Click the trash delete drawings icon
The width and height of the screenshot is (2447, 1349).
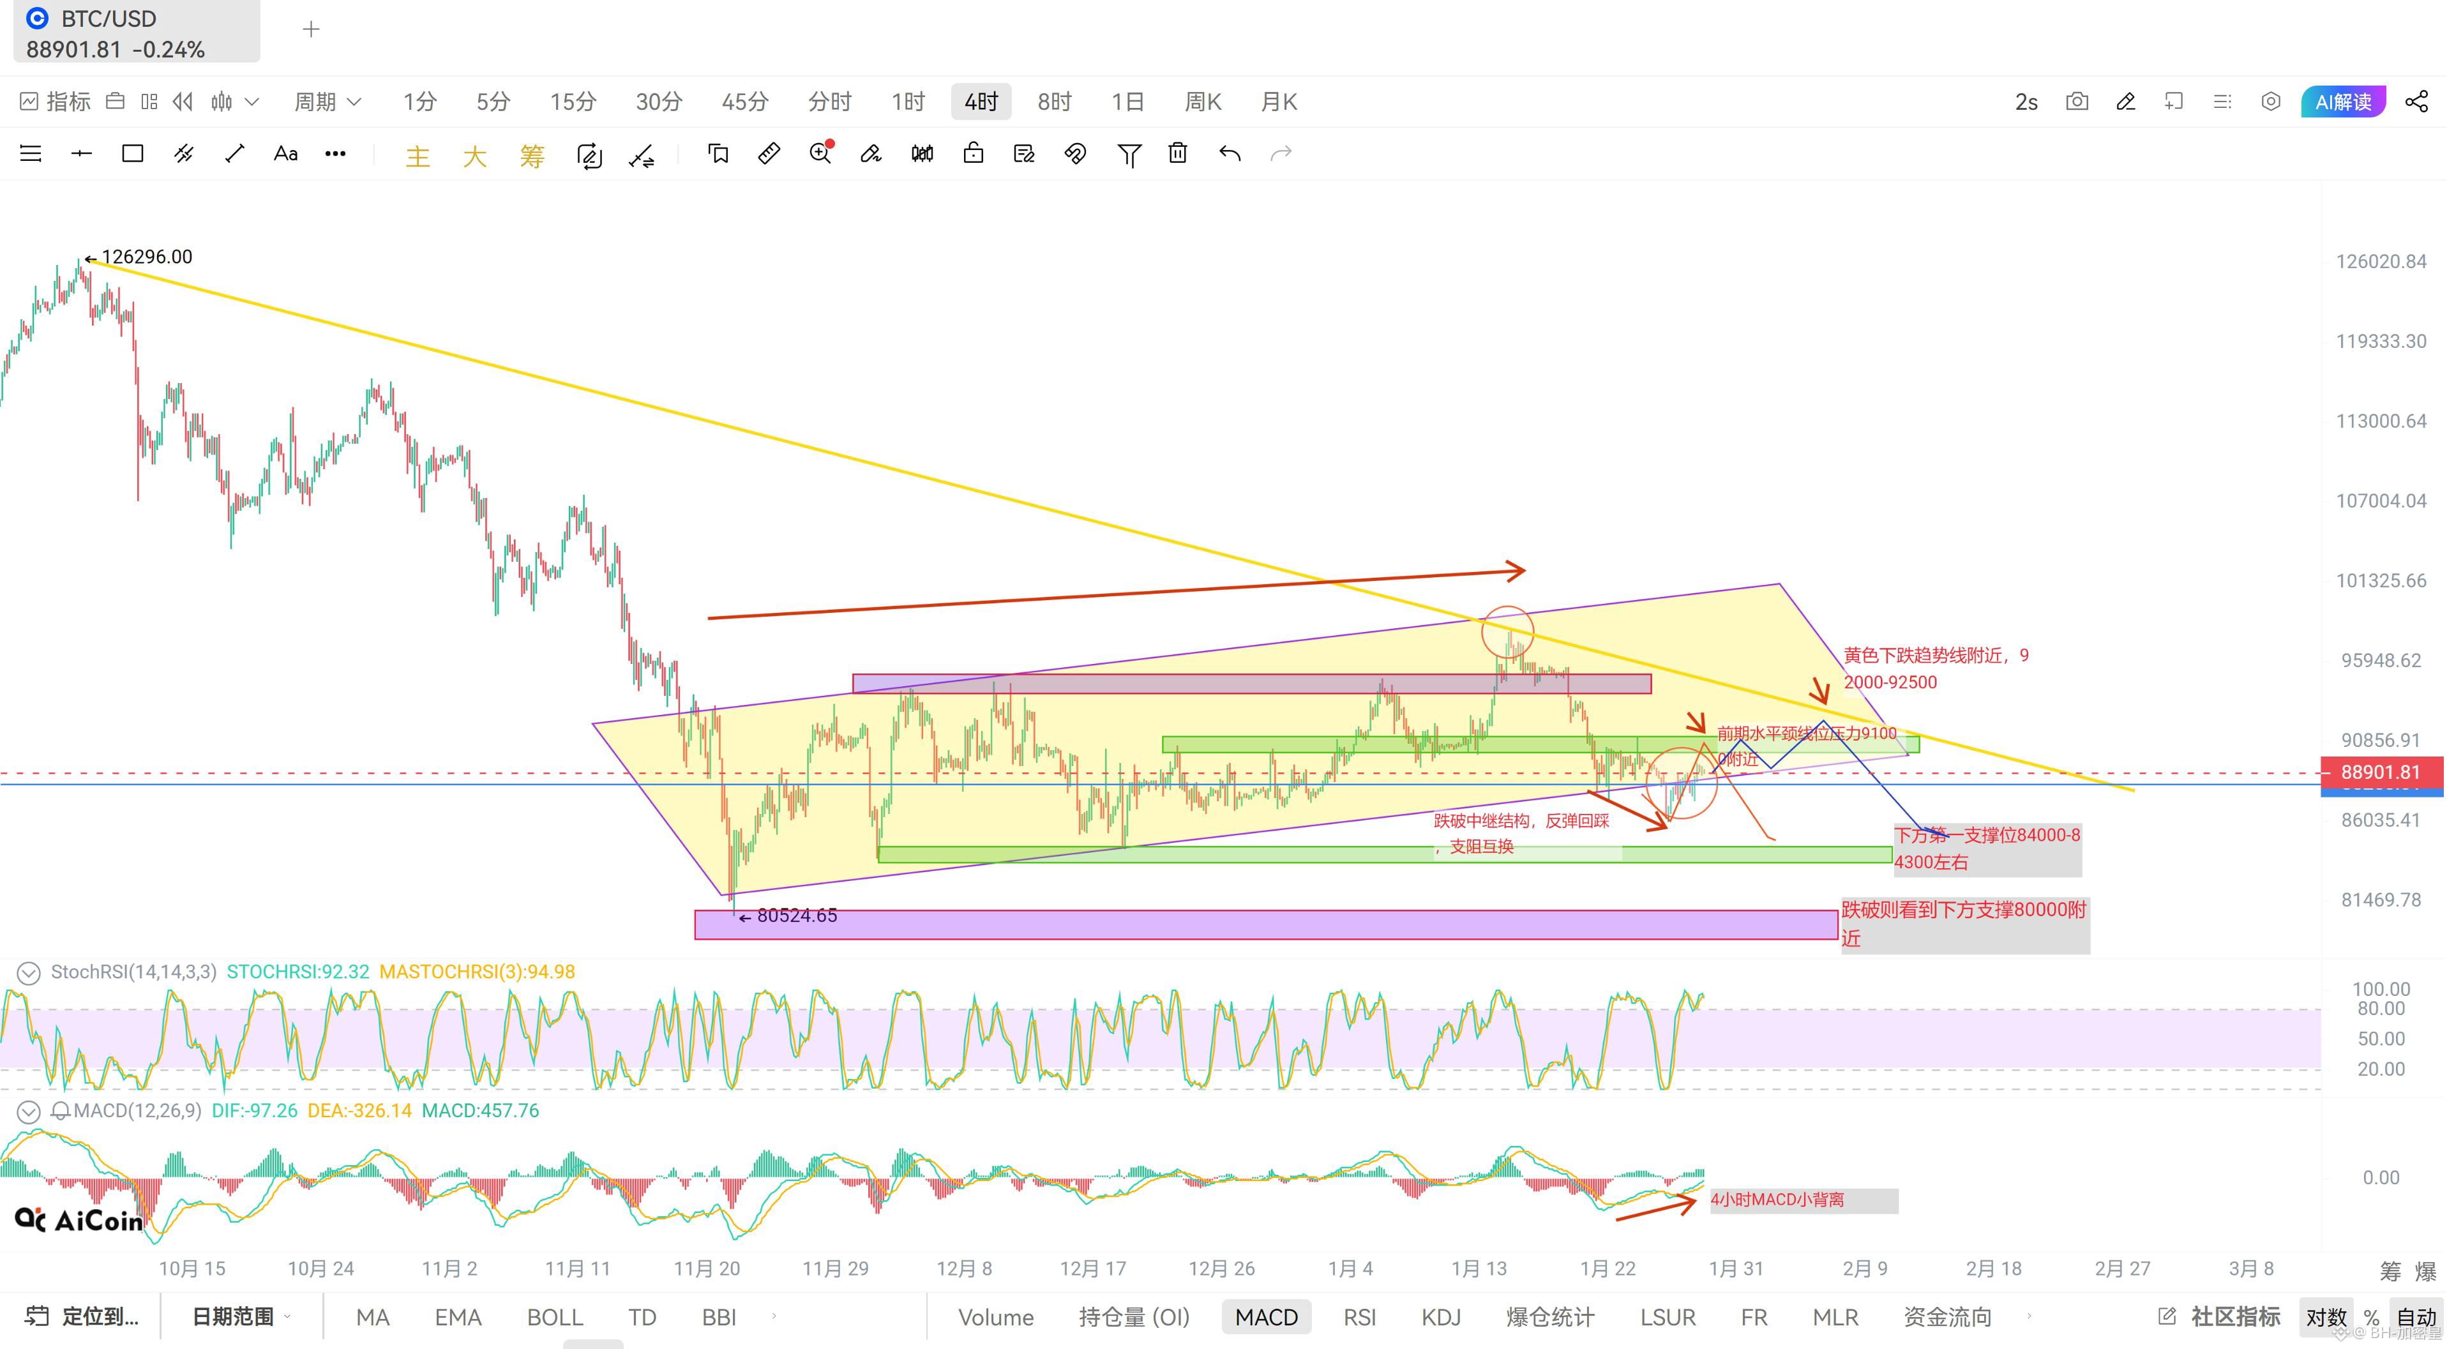click(x=1177, y=153)
